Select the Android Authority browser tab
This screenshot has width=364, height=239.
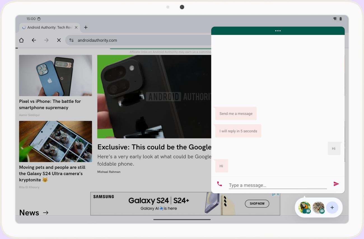pyautogui.click(x=48, y=27)
